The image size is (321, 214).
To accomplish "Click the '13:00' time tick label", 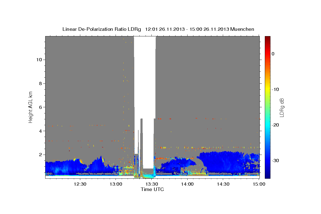I will [116, 184].
